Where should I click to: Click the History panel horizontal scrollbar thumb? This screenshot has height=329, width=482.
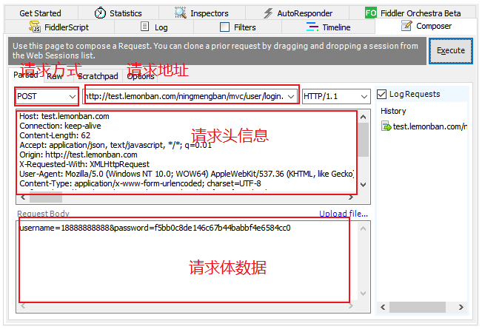click(x=417, y=307)
